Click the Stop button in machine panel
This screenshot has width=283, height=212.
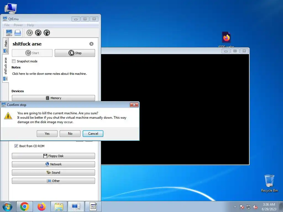click(75, 53)
